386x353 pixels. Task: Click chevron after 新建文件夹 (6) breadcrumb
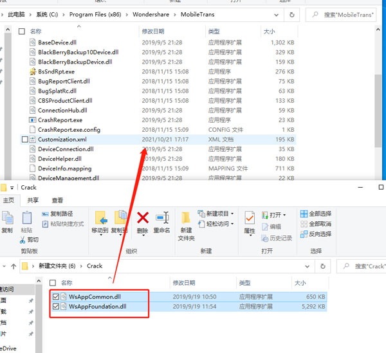81,266
